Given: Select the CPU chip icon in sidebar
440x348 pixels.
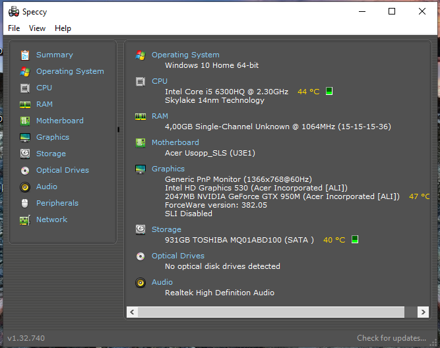Looking at the screenshot, I should (x=25, y=88).
